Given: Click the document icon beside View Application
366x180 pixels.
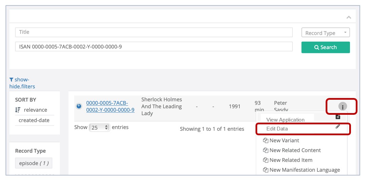Looking at the screenshot, I should (x=338, y=117).
